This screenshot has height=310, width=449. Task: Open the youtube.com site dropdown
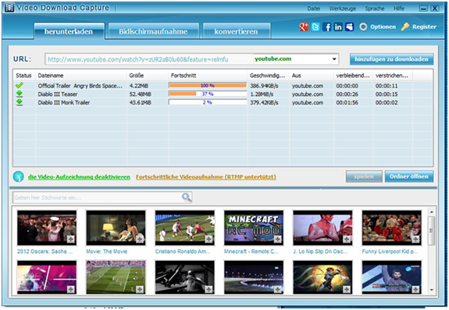coord(334,59)
